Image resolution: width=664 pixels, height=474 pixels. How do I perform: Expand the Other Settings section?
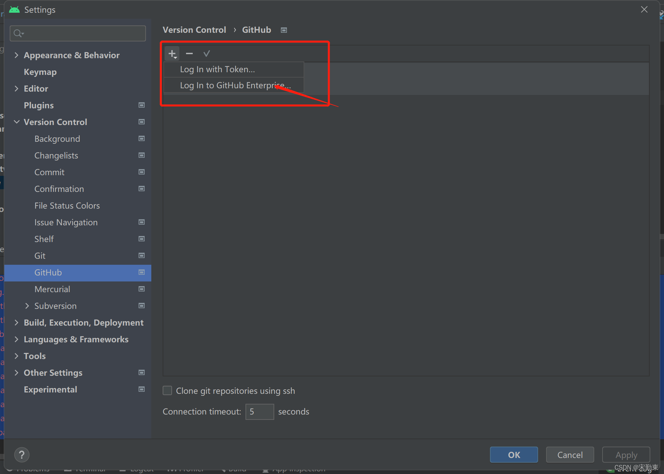pyautogui.click(x=16, y=373)
